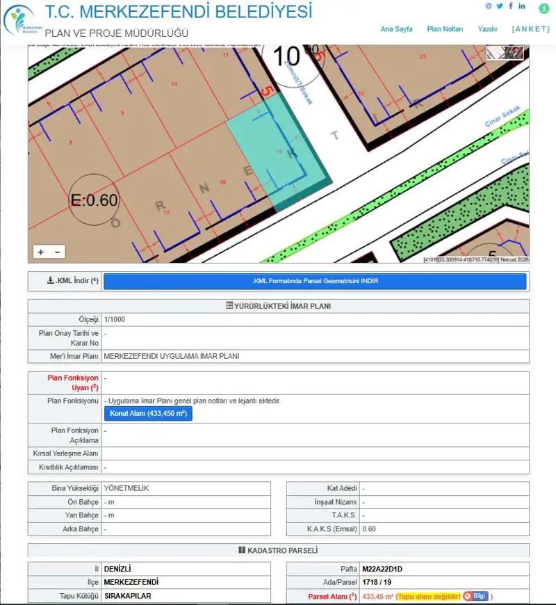The image size is (556, 605).
Task: Click the green download circle icon
Action: tap(543, 8)
